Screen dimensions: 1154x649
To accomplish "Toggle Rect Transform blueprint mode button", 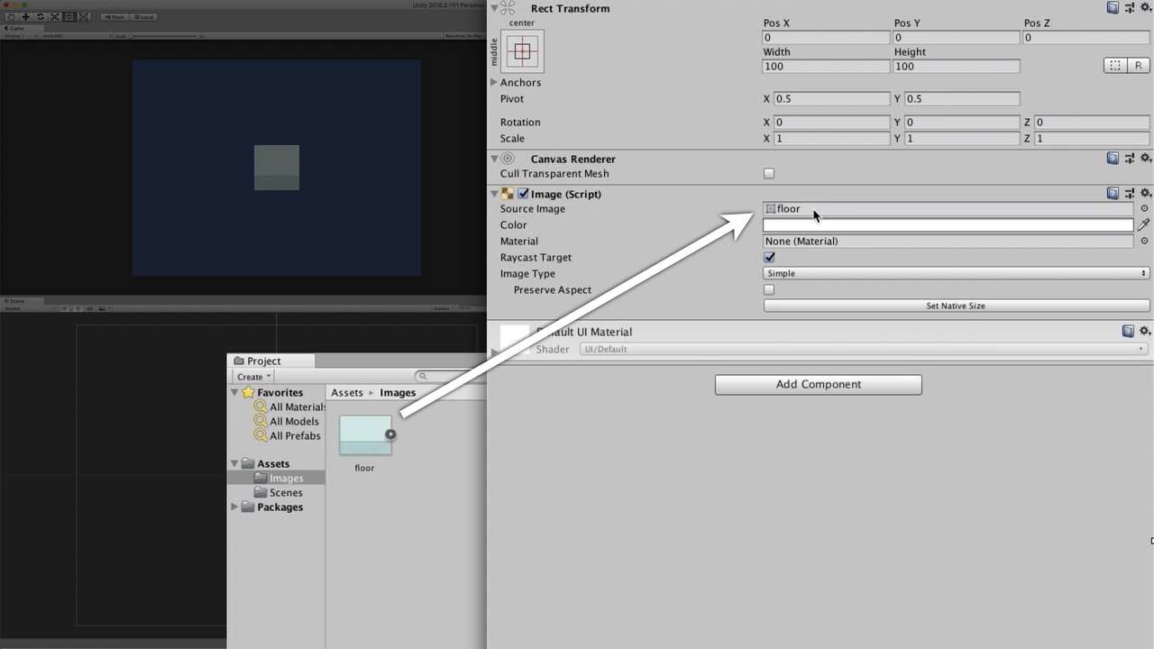I will [x=1115, y=66].
